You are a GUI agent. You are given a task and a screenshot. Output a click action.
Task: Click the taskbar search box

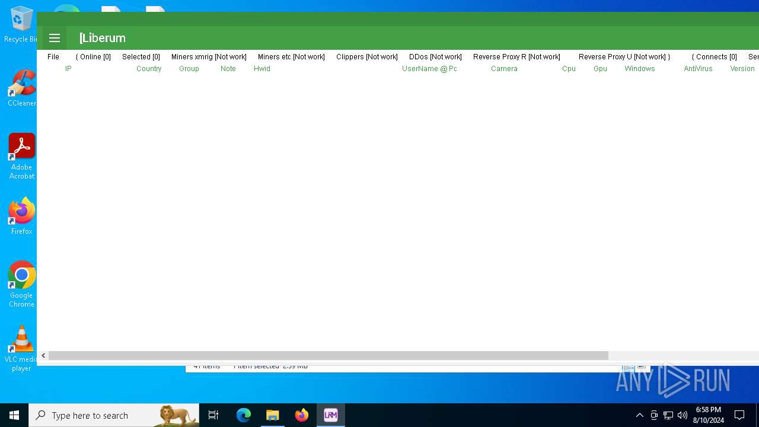click(x=114, y=415)
